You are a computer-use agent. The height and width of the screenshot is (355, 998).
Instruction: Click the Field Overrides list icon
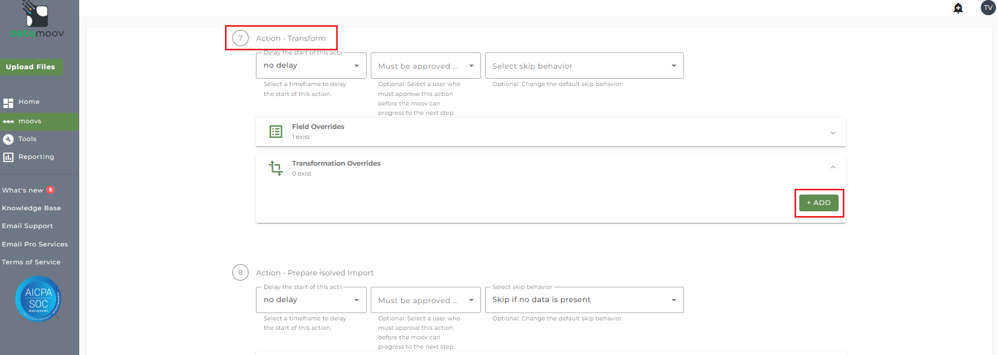tap(276, 132)
